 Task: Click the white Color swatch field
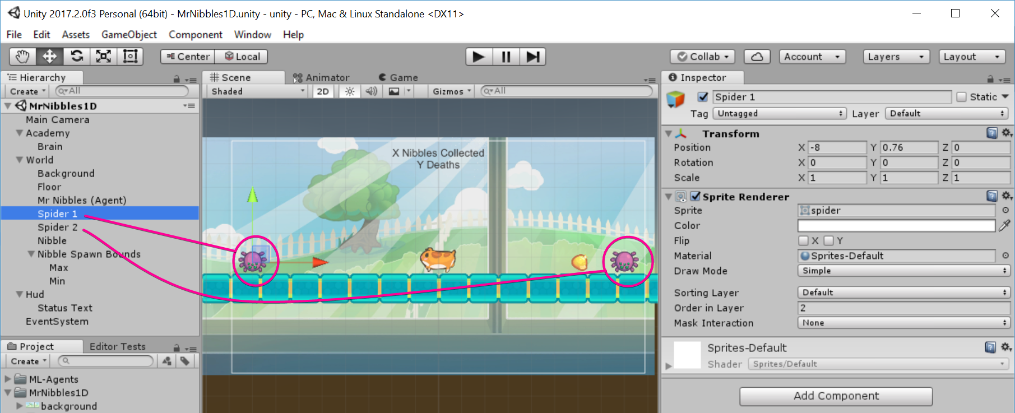click(x=896, y=225)
